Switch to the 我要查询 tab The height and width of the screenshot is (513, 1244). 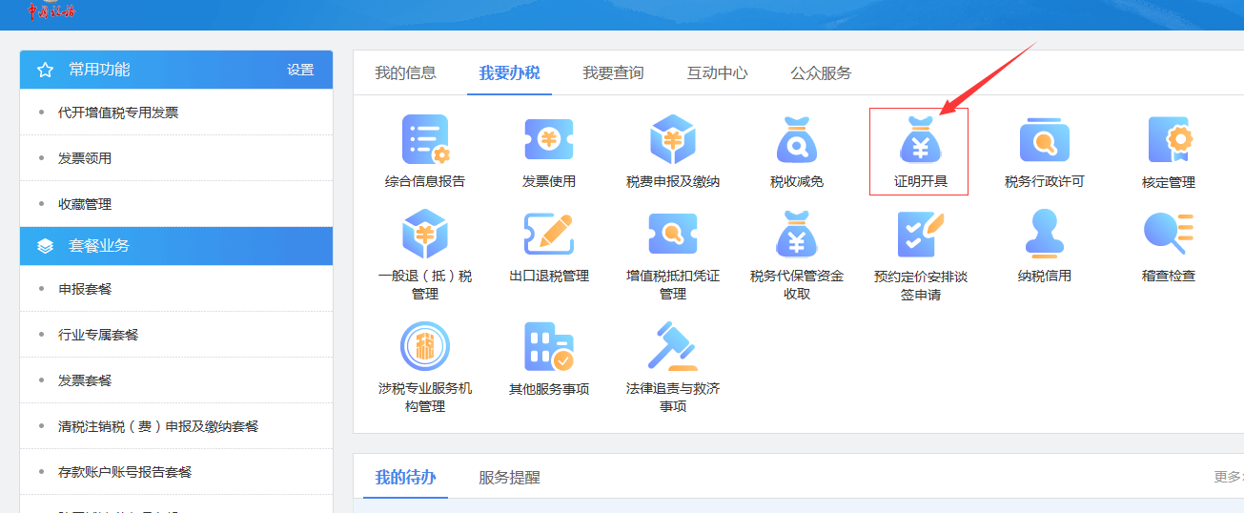613,72
